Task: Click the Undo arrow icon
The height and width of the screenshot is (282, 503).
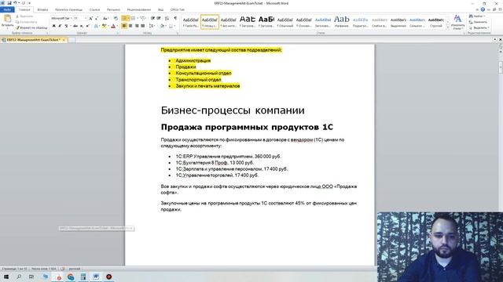Action: (15, 3)
